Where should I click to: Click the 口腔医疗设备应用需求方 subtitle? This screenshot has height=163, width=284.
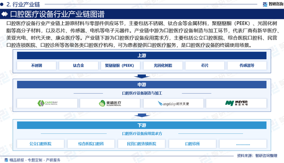point(142,134)
